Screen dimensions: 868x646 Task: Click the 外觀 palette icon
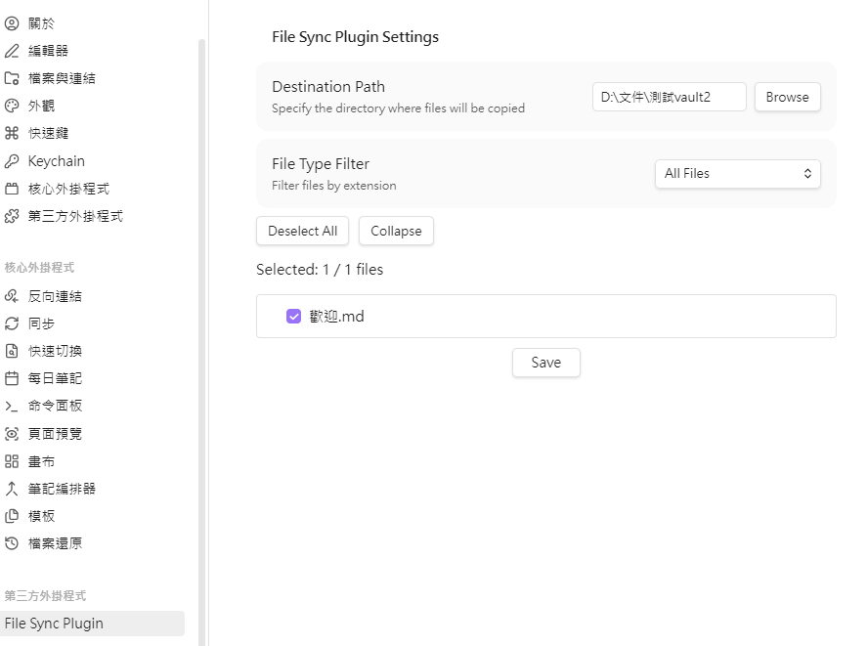coord(12,106)
